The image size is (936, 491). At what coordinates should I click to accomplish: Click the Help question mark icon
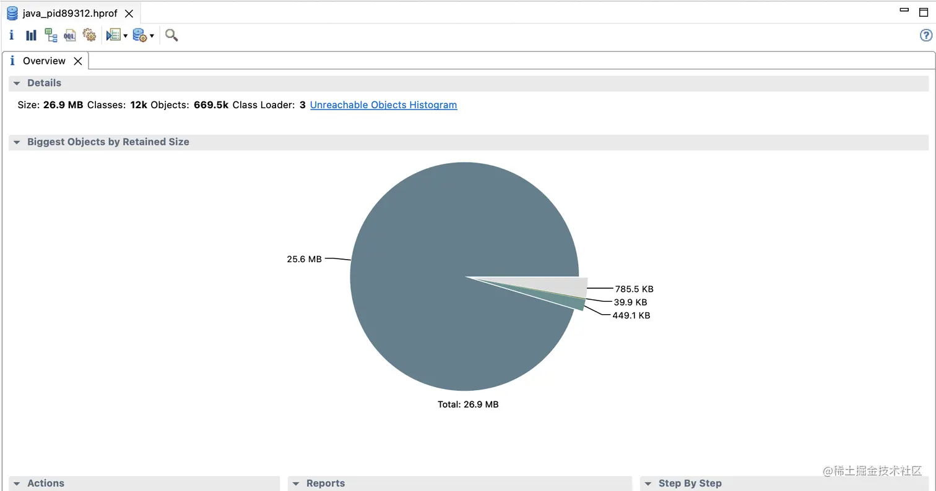(926, 35)
